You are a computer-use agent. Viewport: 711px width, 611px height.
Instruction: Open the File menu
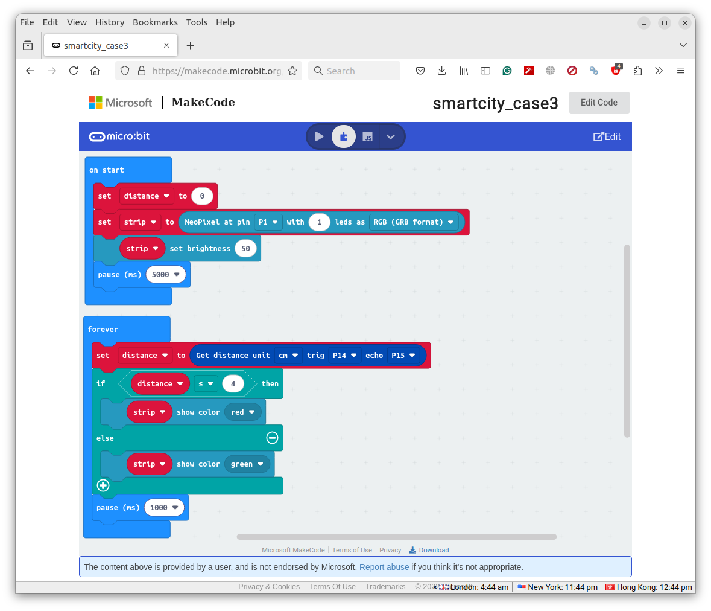27,22
